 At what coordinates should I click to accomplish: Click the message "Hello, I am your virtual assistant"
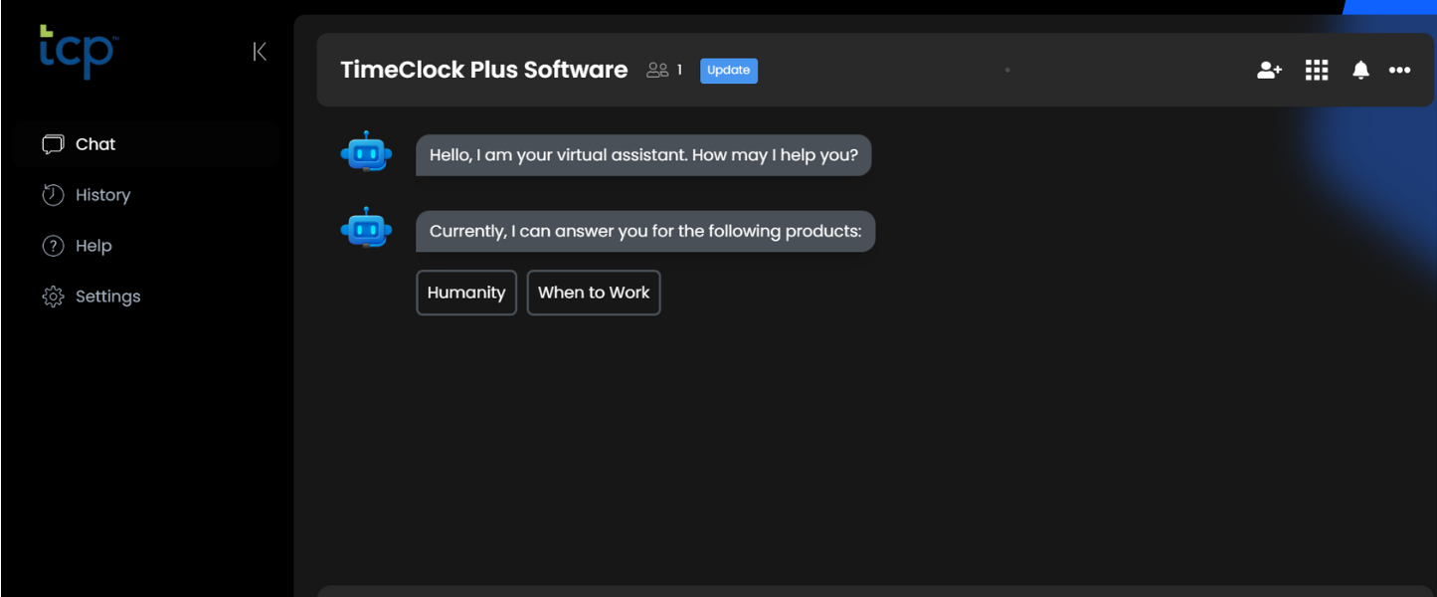pos(643,155)
